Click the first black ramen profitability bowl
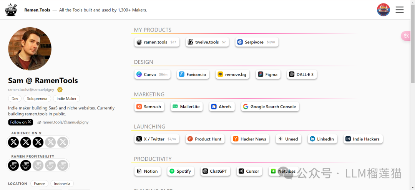The image size is (415, 190). [13, 165]
